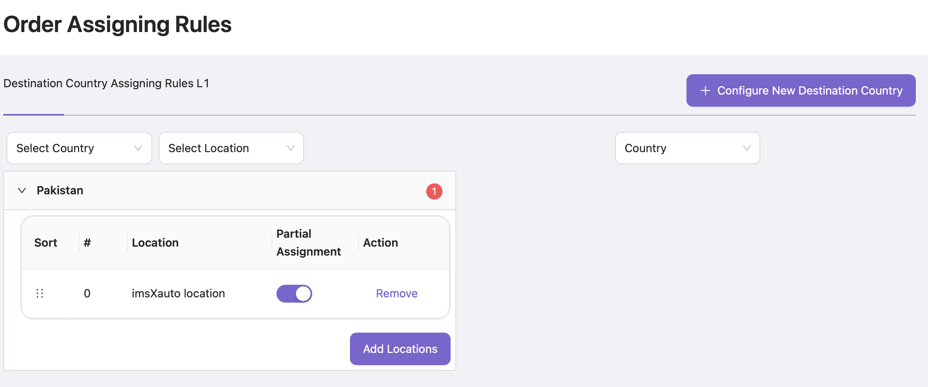Open the Country dropdown on the right
Image resolution: width=928 pixels, height=387 pixels.
pos(687,148)
